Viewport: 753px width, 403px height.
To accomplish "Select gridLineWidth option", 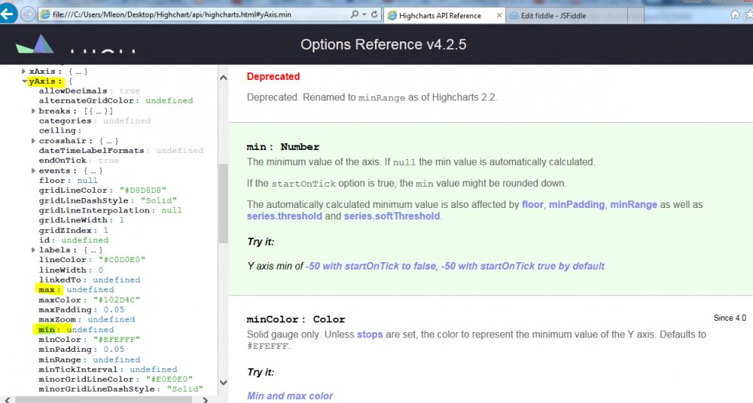I will pyautogui.click(x=73, y=220).
